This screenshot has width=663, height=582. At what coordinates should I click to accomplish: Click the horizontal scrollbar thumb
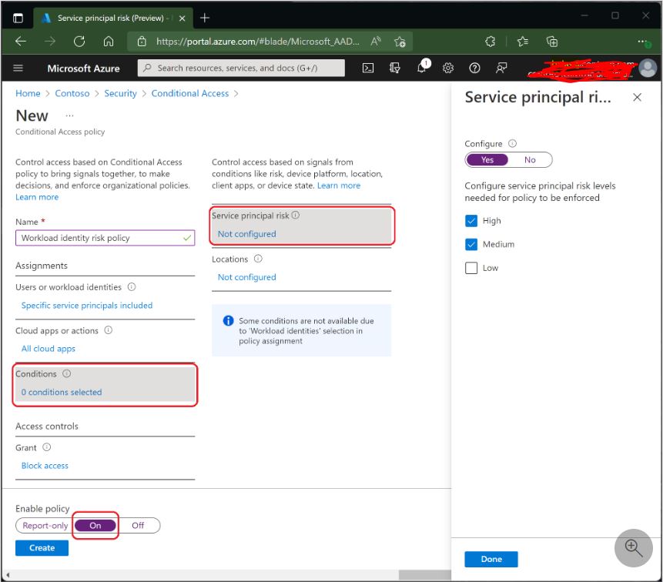click(425, 575)
